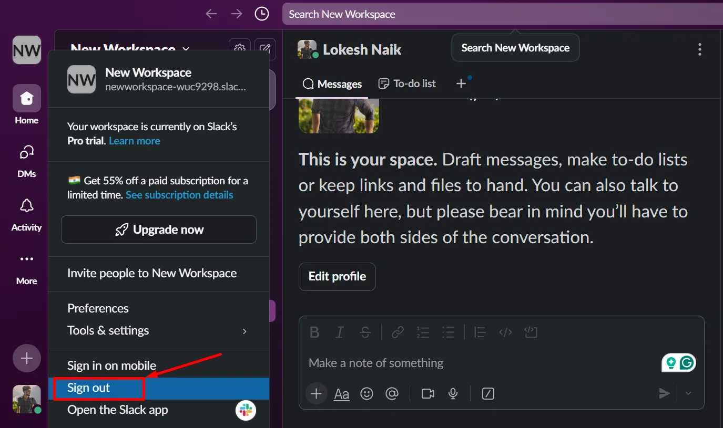Viewport: 723px width, 428px height.
Task: Toggle bold formatting
Action: [x=314, y=332]
